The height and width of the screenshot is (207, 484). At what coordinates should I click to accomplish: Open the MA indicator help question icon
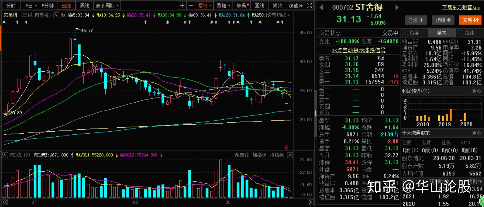[56, 15]
